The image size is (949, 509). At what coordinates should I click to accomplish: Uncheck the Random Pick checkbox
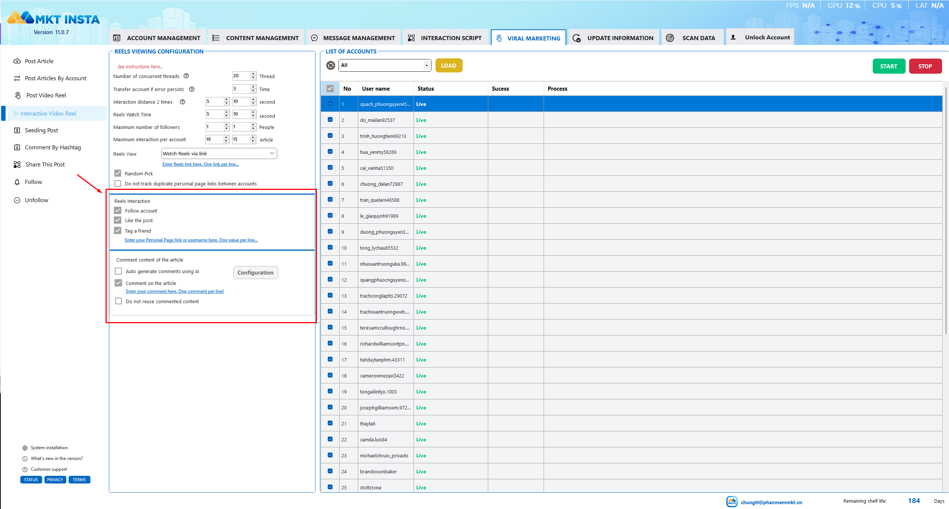tap(118, 174)
